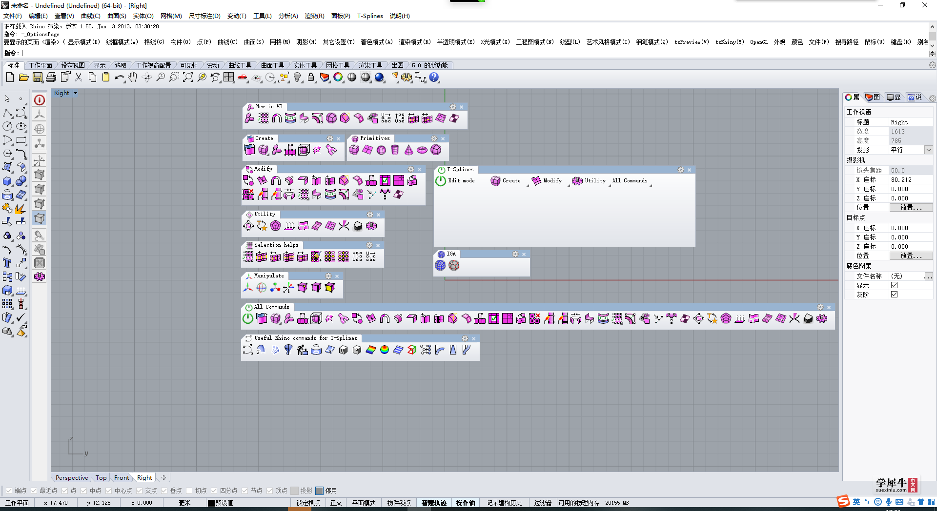
Task: Click the four-viewport layout icon
Action: pos(229,77)
